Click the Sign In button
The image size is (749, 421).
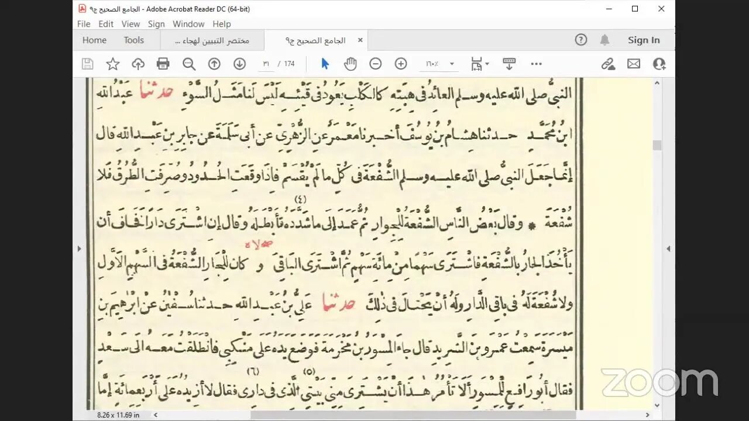(644, 40)
